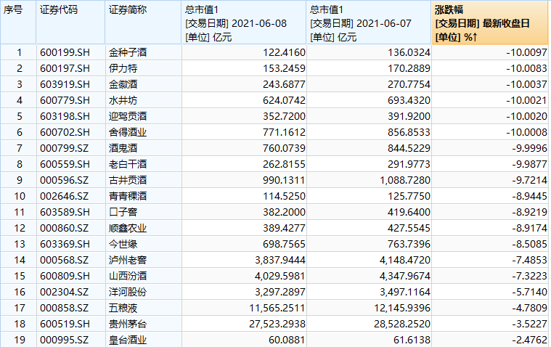Click stock name 古井贡酒
The image size is (551, 347).
coord(128,180)
